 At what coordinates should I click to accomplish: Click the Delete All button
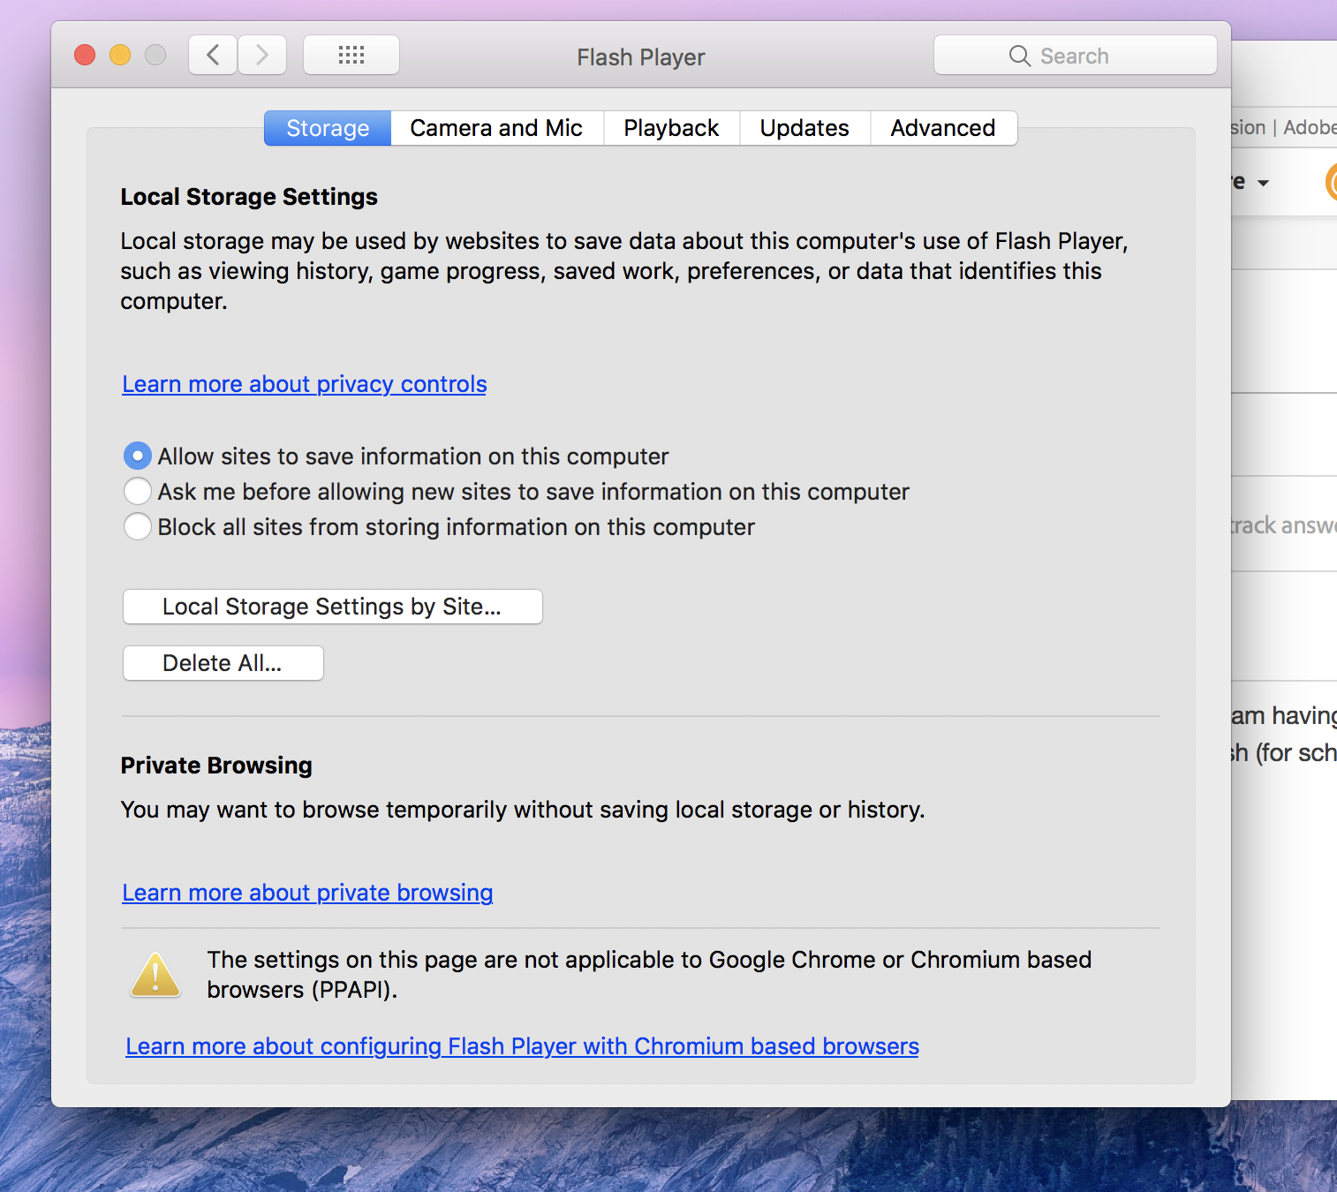(223, 663)
